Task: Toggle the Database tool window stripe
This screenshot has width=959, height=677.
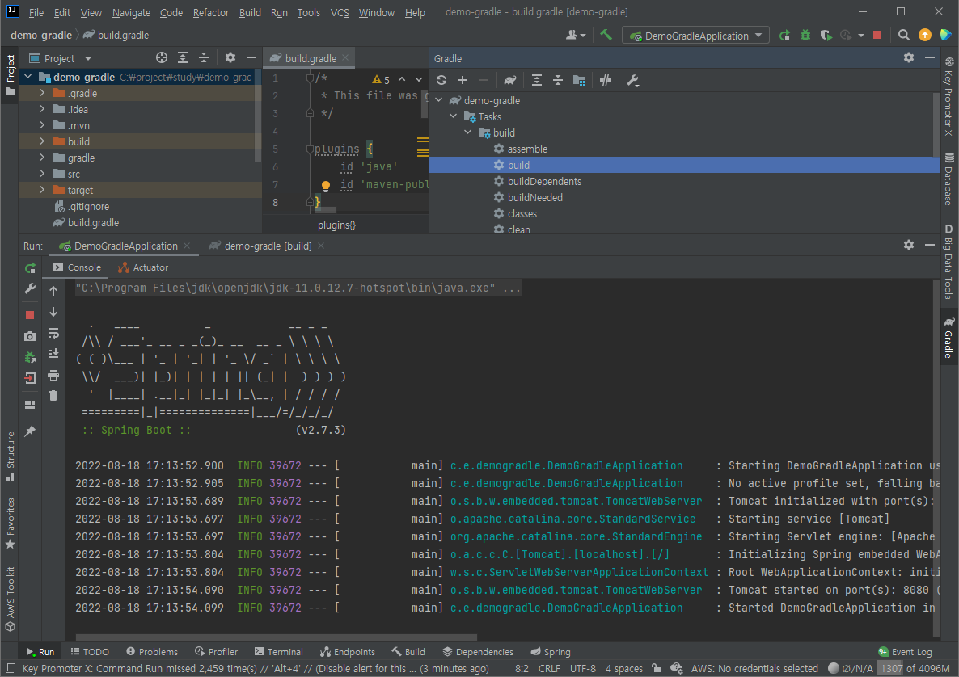Action: click(948, 179)
